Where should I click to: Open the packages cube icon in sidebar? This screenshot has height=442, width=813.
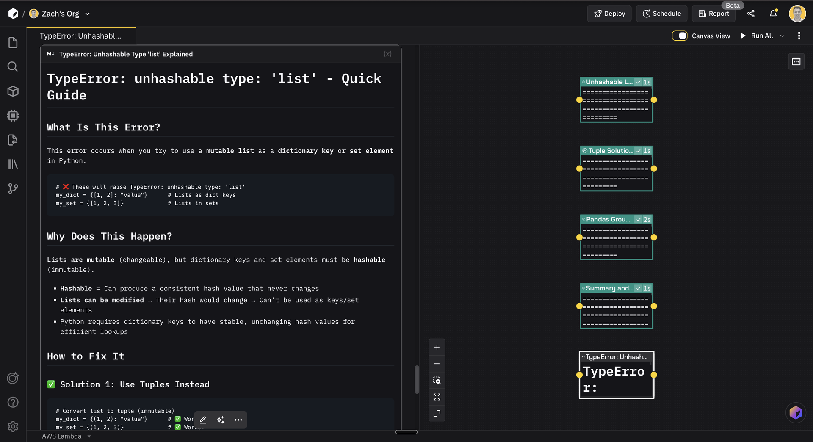13,91
